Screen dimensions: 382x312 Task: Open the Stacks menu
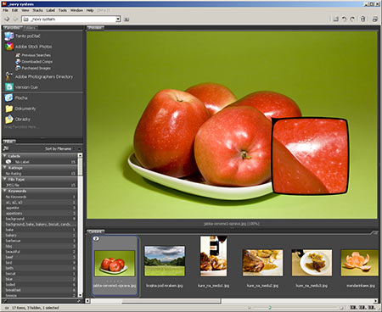coord(37,10)
